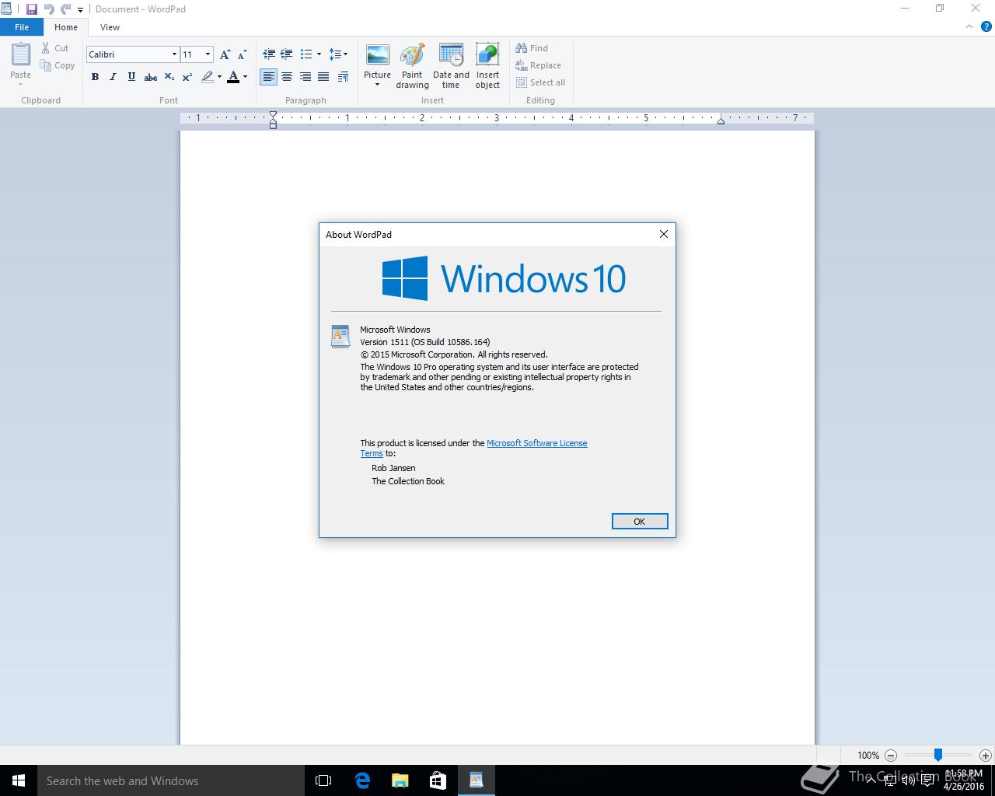
Task: Click Replace in the Editing group
Action: (x=538, y=65)
